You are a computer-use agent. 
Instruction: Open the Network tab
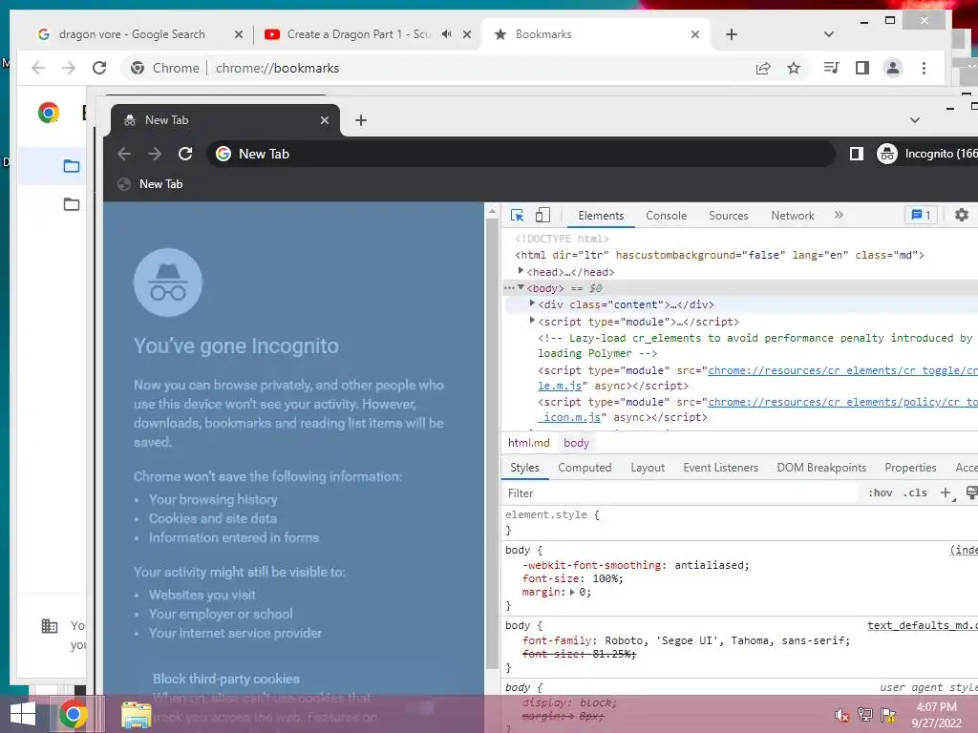[792, 216]
